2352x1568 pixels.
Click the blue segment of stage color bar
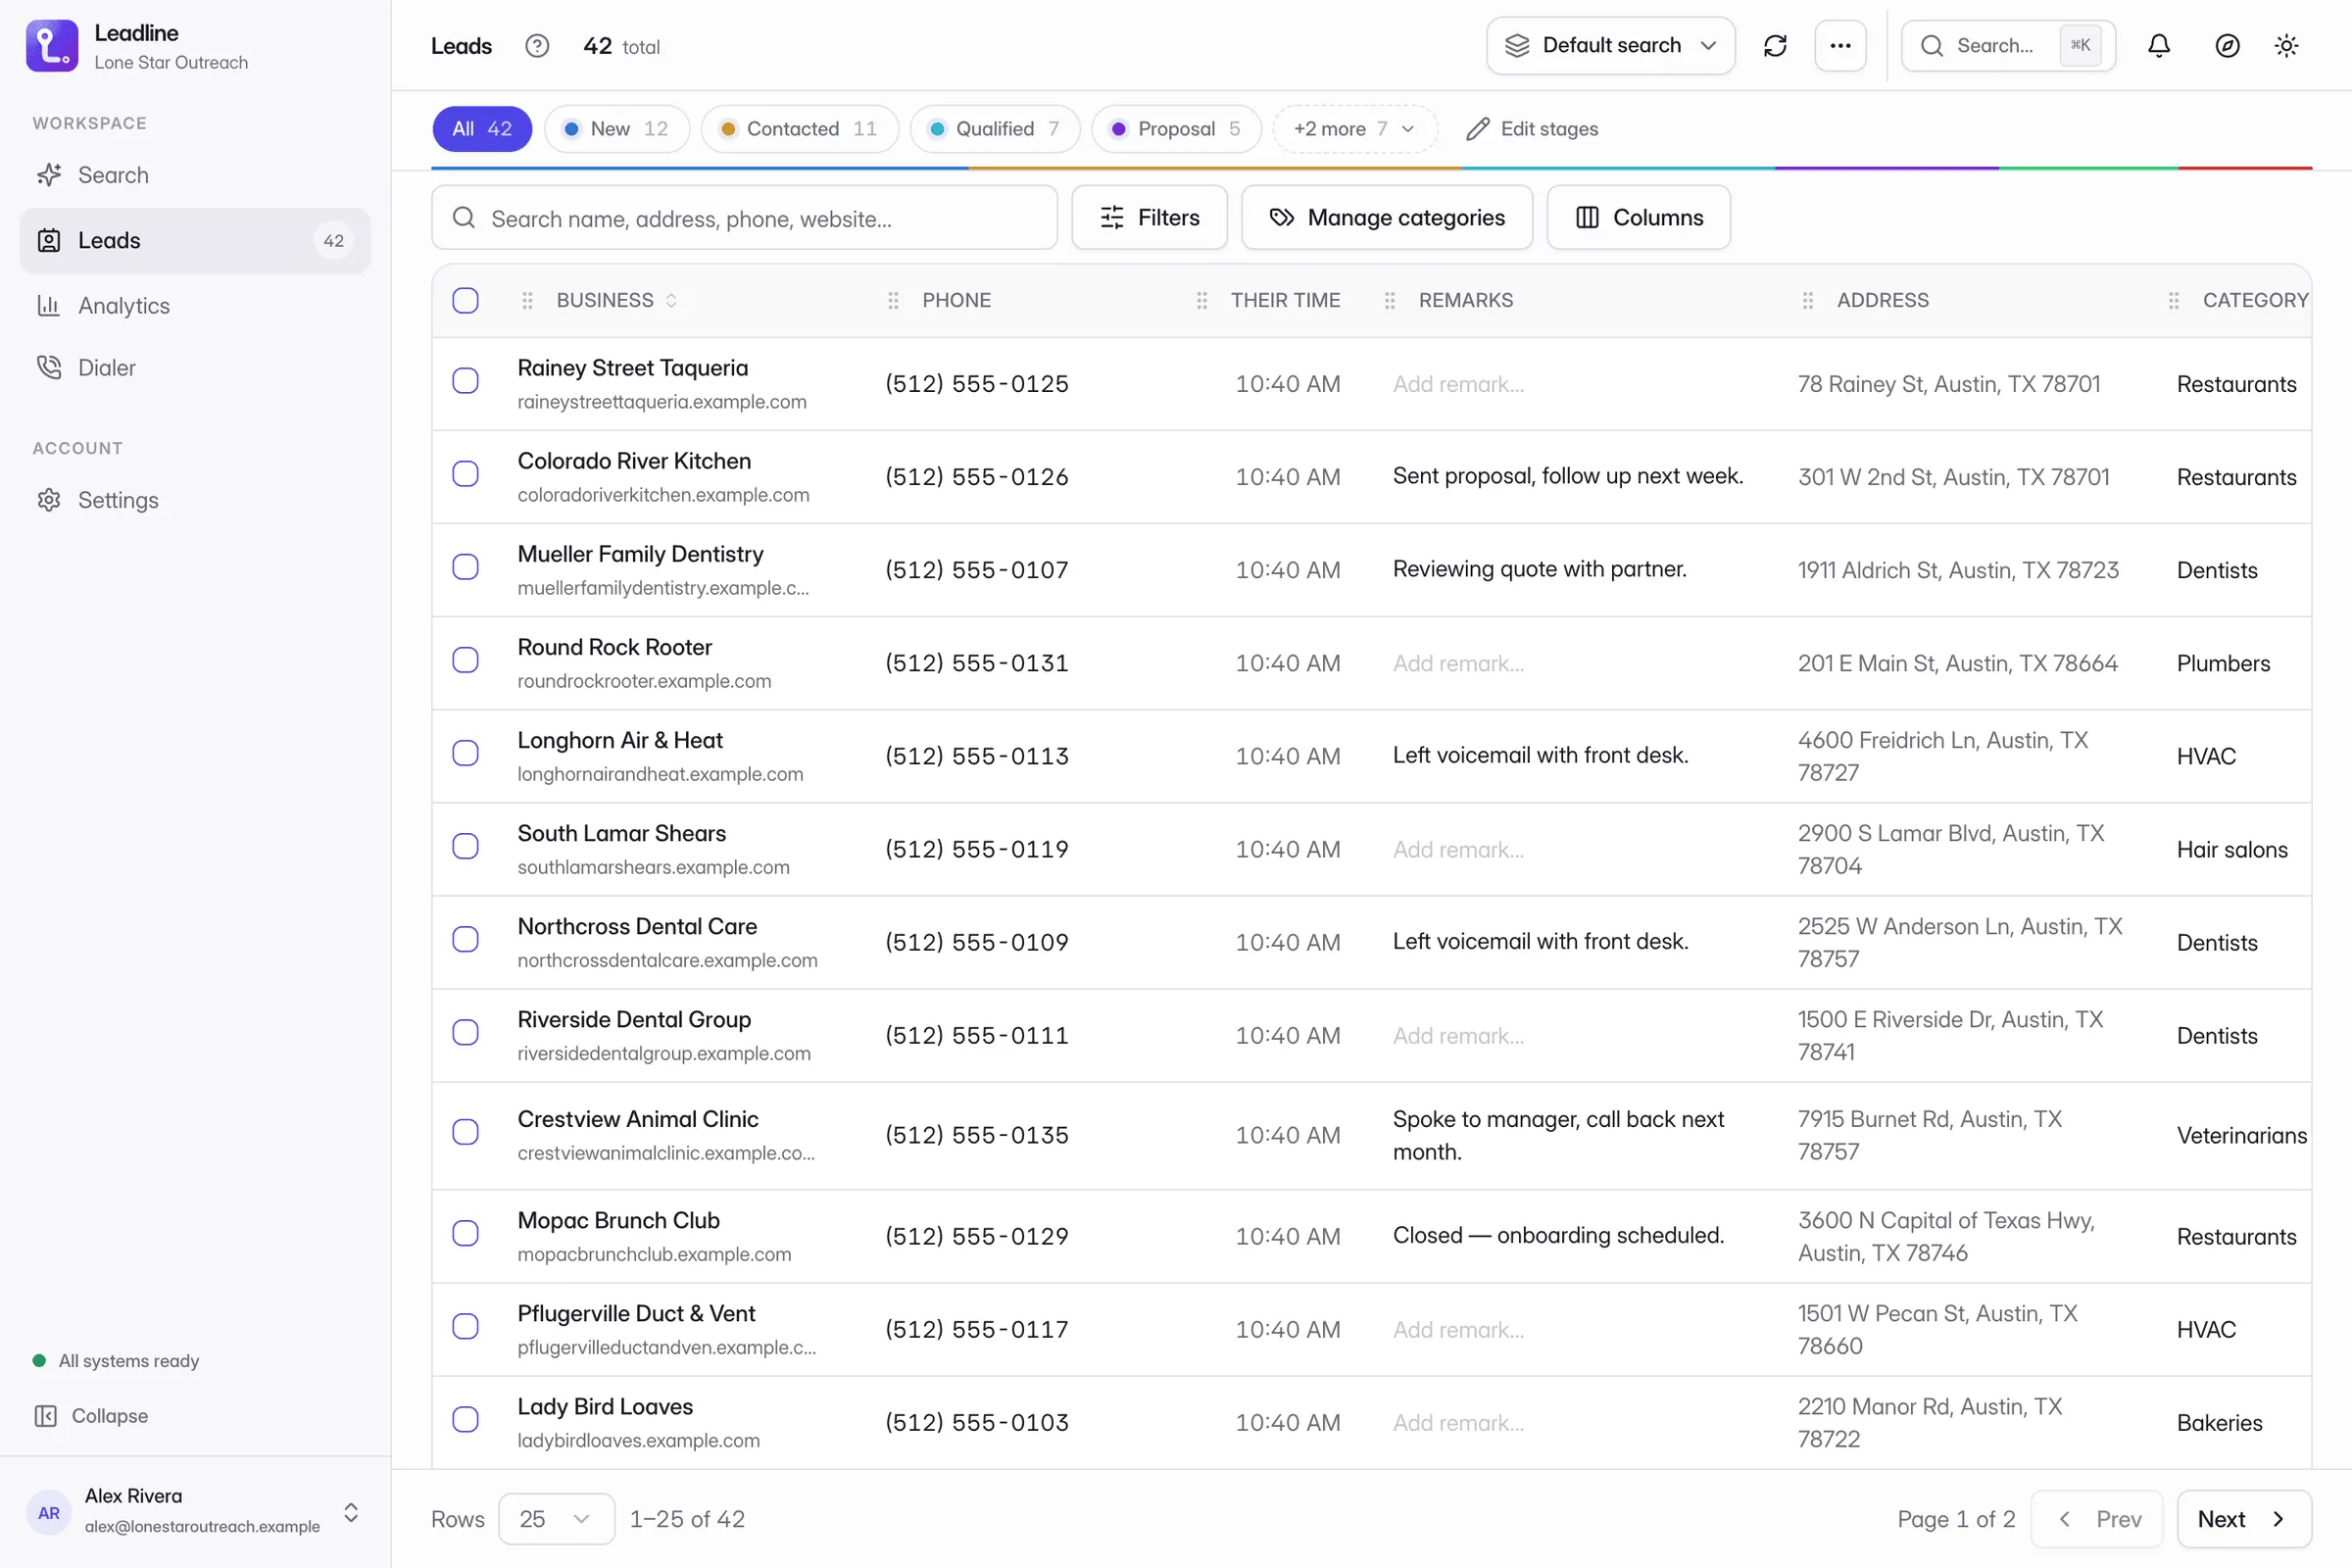click(x=700, y=168)
